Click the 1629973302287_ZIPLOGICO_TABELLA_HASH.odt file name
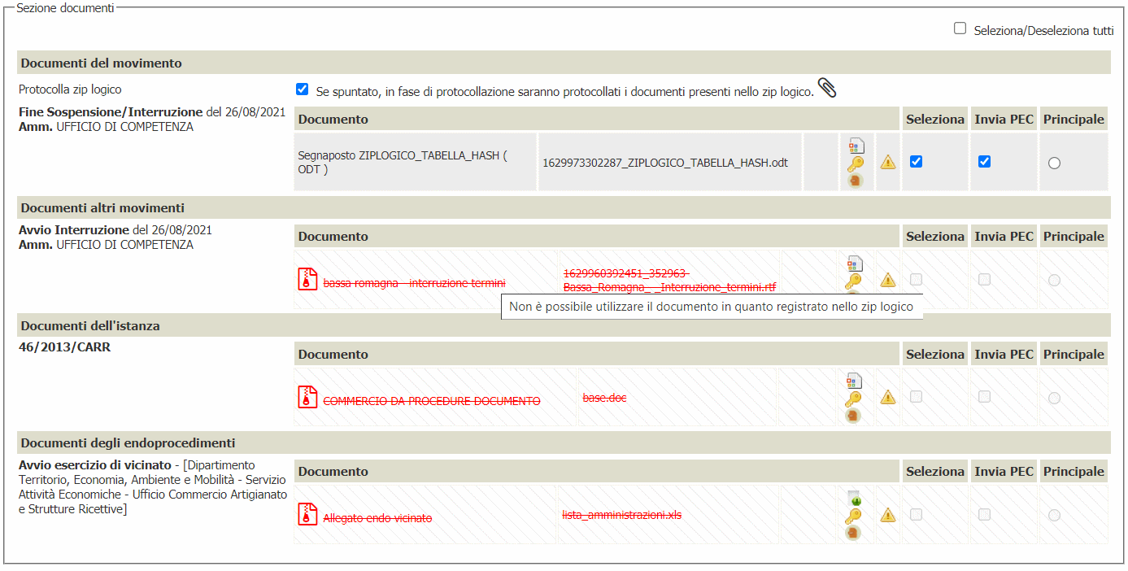This screenshot has width=1128, height=571. click(x=664, y=163)
